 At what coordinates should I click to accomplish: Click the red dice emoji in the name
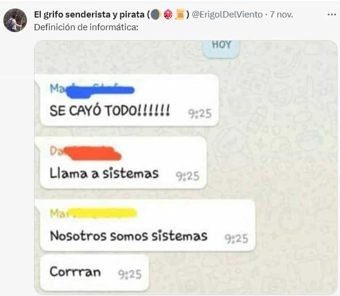click(168, 15)
